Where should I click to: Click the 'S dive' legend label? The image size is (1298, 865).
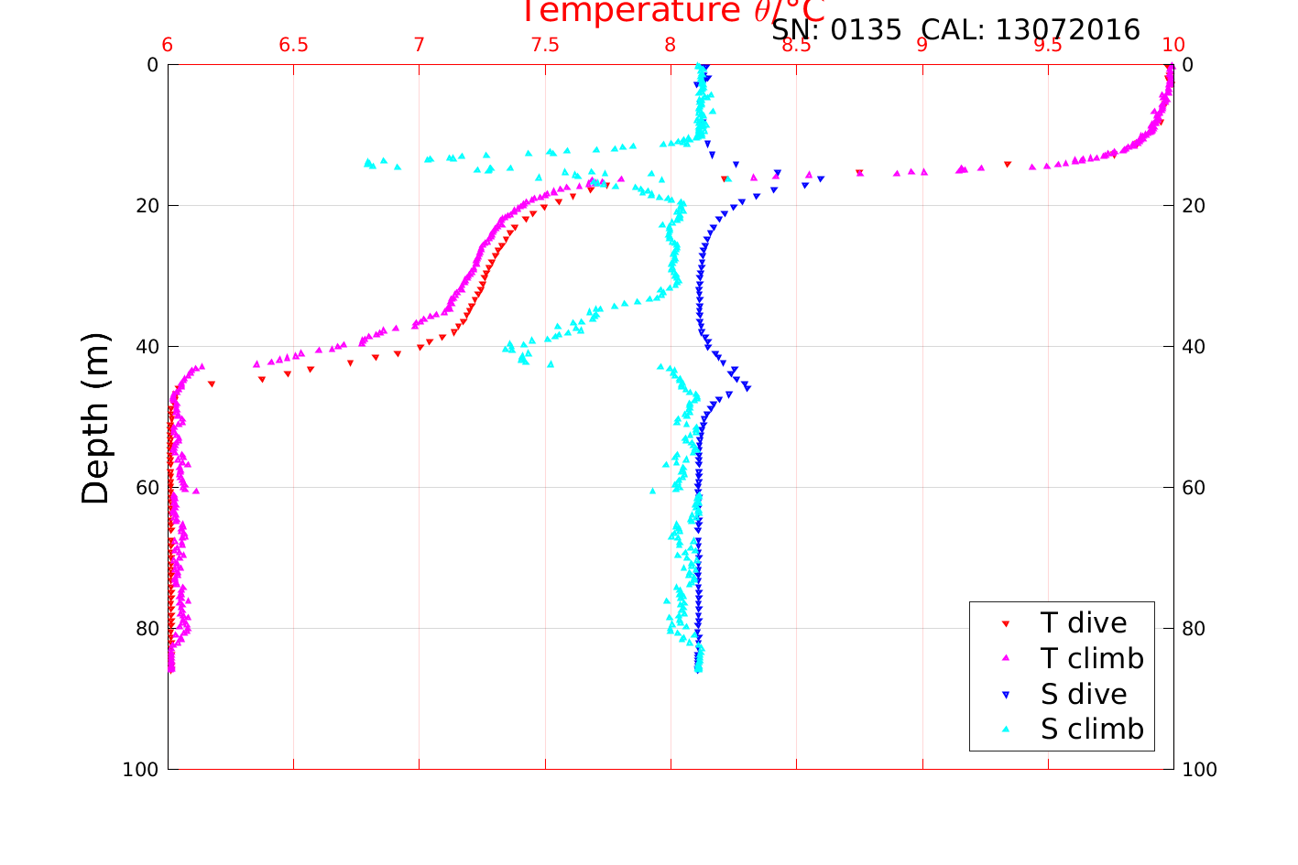tap(1084, 694)
